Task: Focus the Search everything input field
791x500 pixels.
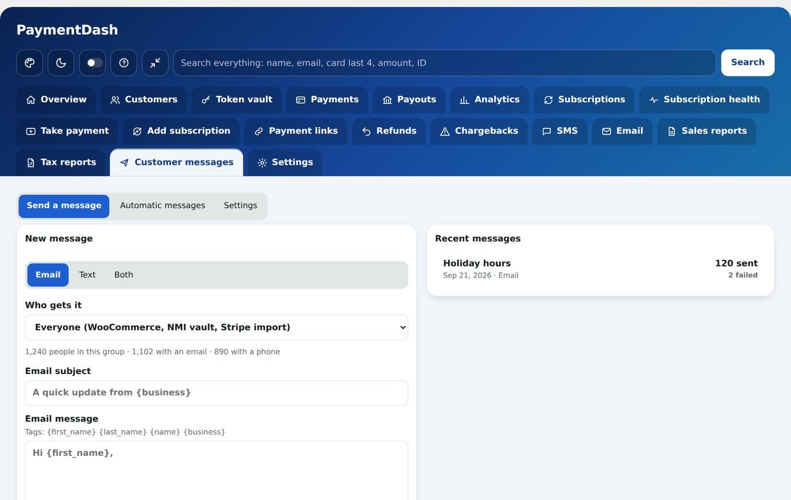Action: pyautogui.click(x=445, y=63)
